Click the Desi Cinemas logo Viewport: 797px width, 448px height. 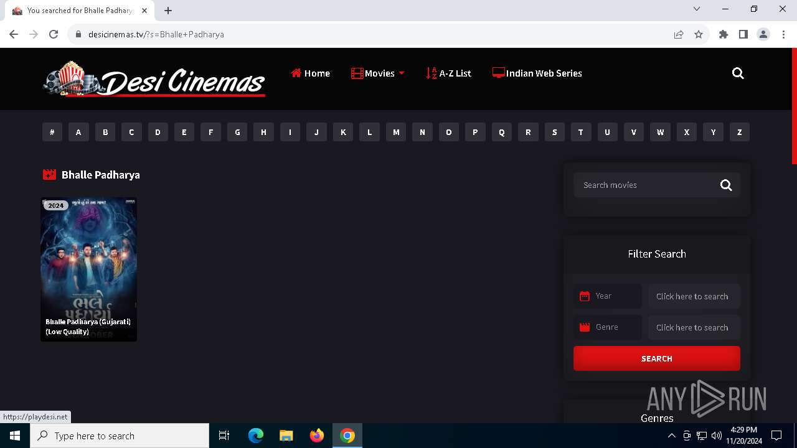154,79
